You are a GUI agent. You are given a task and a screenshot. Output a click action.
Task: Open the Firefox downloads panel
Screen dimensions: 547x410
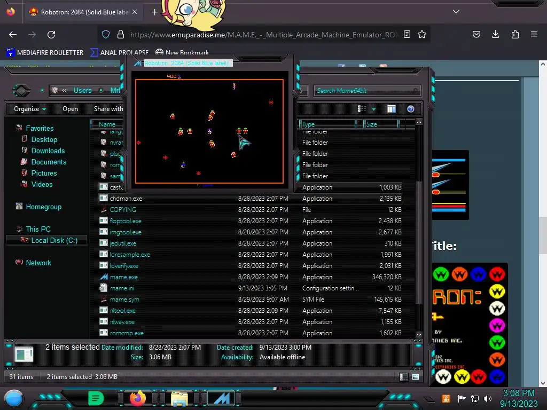pos(495,34)
